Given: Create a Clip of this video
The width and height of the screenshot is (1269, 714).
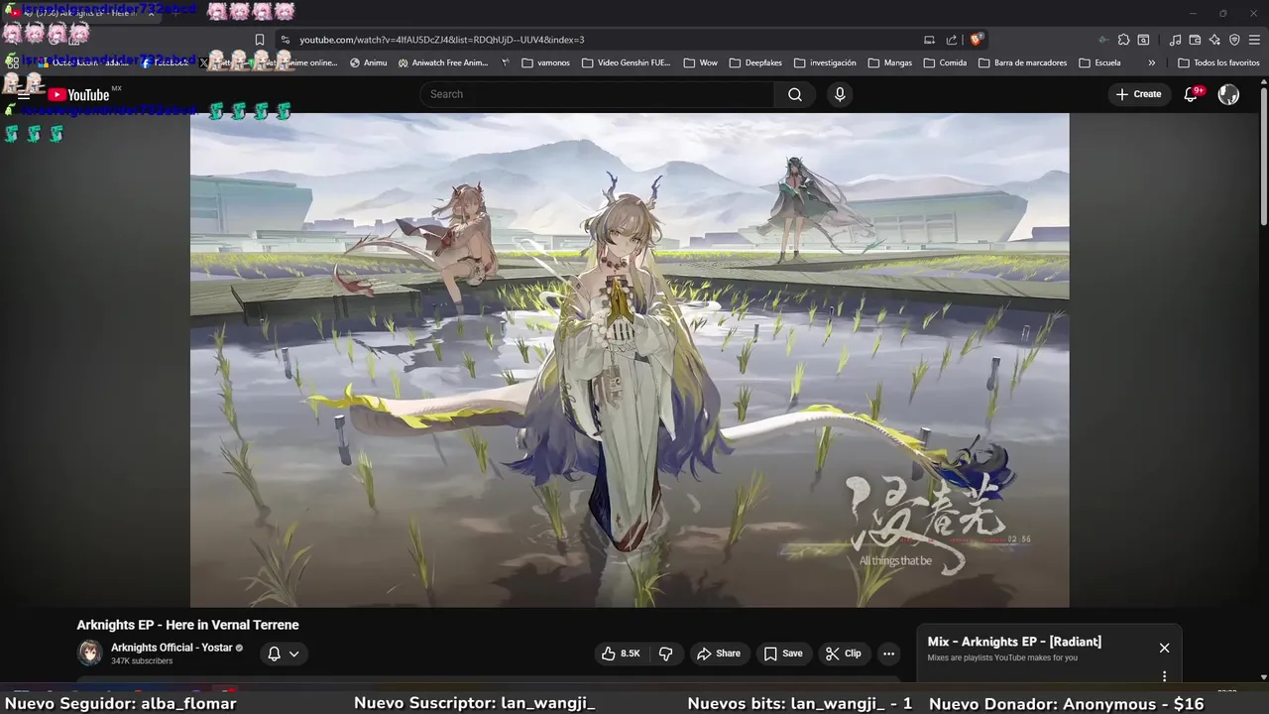Looking at the screenshot, I should pos(844,654).
